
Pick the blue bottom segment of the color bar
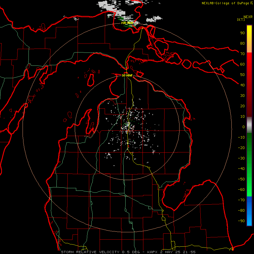[249, 211]
